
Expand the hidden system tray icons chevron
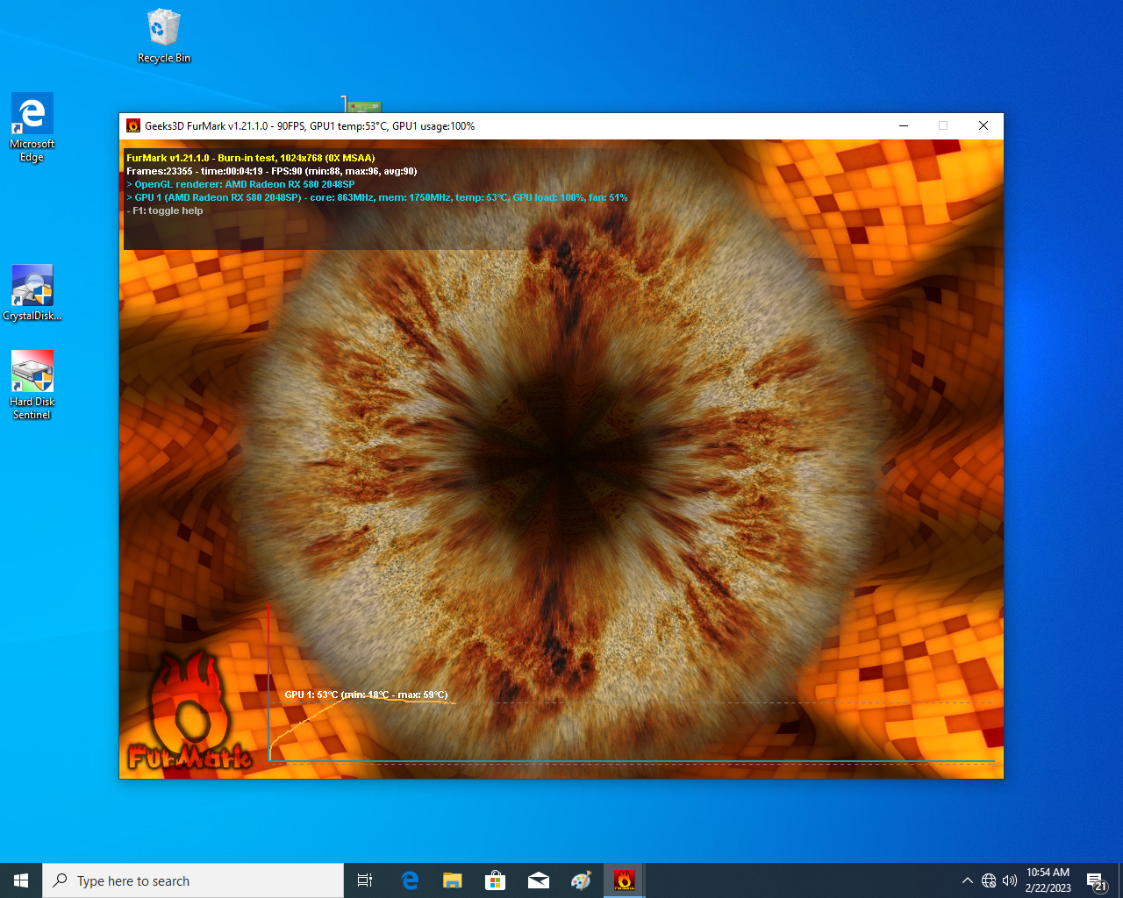tap(967, 880)
